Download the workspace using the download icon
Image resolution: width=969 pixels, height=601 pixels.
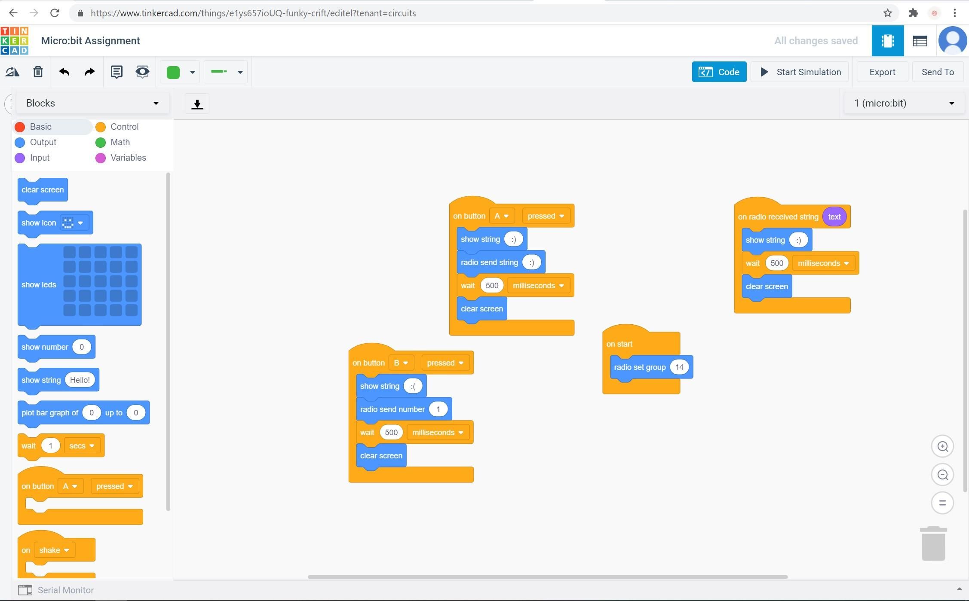pyautogui.click(x=197, y=104)
